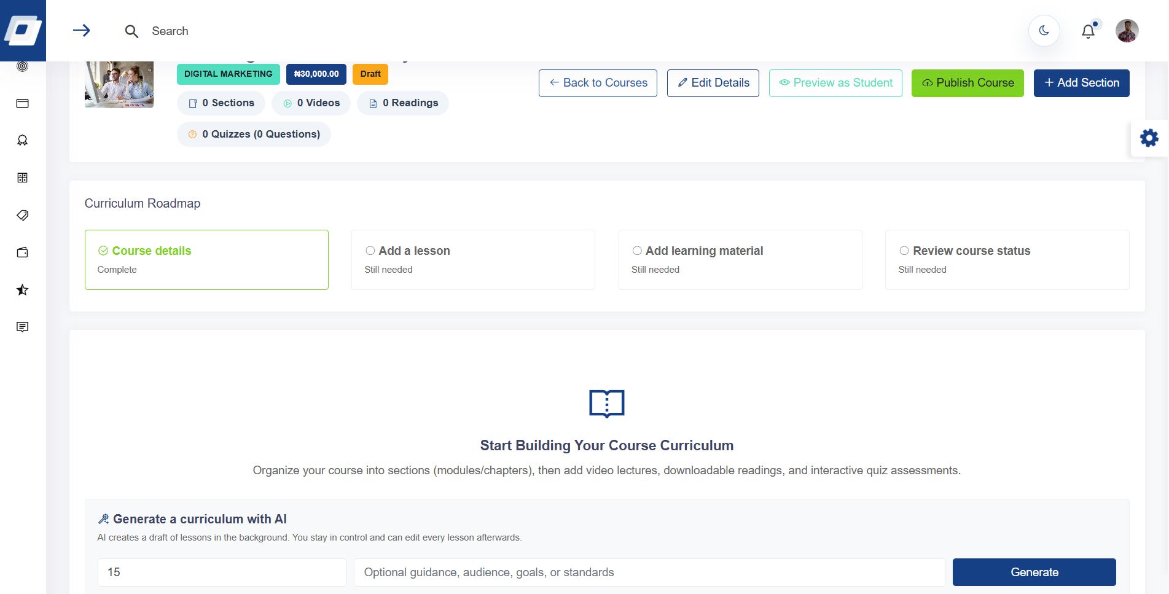Viewport: 1169px width, 594px height.
Task: Click the 0 Quizzes (0 Questions) chip
Action: click(x=254, y=135)
